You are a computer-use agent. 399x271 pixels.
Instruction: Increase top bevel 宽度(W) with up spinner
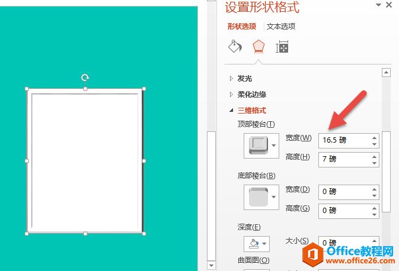[374, 138]
